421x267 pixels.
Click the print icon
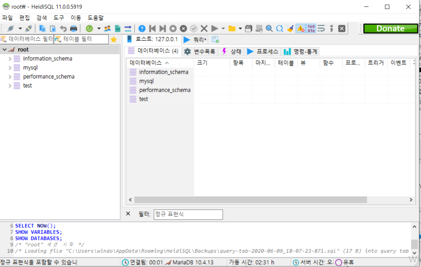click(73, 28)
